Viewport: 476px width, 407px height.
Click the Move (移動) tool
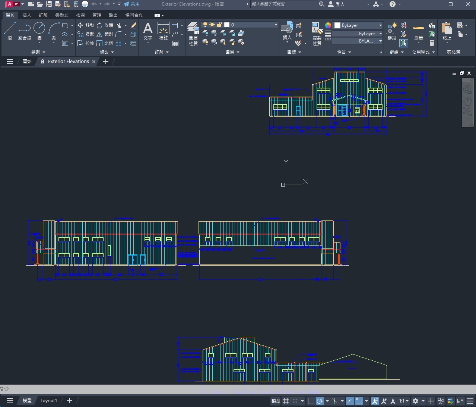[86, 25]
